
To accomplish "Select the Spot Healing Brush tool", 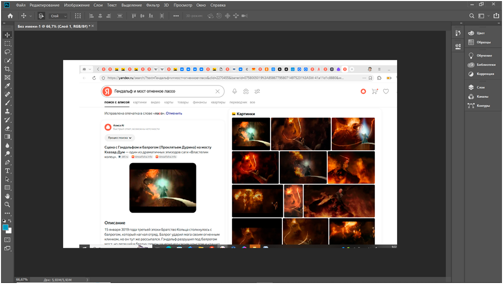I will pos(7,94).
